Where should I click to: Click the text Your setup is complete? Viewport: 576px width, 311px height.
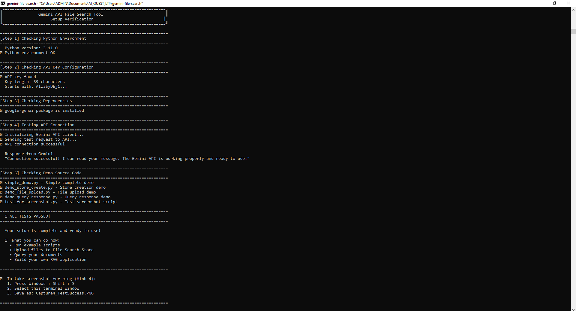(x=52, y=230)
